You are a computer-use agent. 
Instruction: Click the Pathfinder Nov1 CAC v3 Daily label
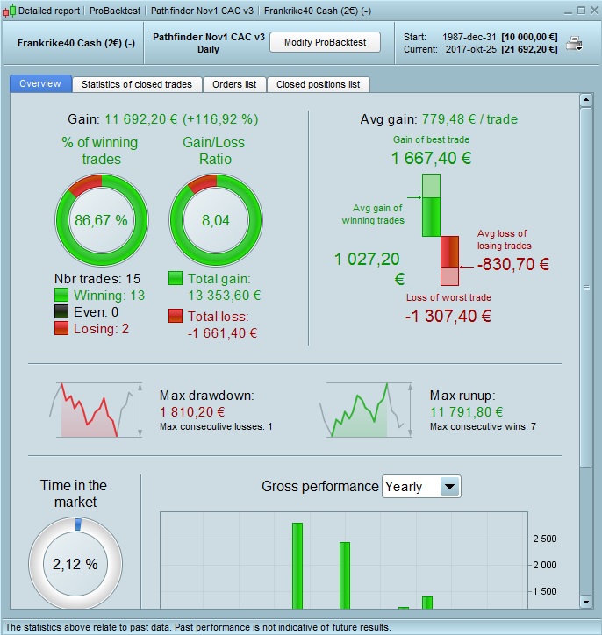coord(209,43)
